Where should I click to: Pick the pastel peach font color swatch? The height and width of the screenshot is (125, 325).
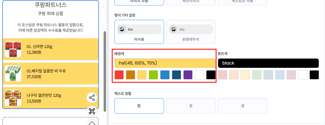point(234,75)
